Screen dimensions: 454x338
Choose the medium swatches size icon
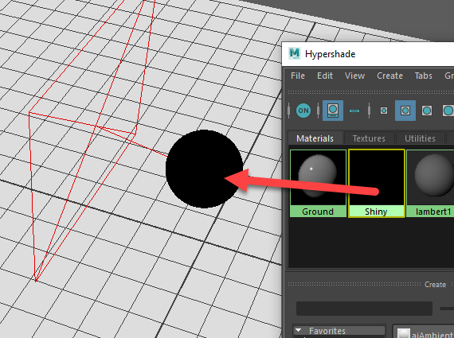[x=405, y=111]
